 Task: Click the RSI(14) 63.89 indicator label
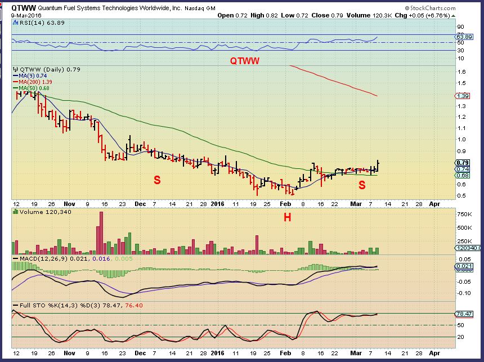pos(42,23)
